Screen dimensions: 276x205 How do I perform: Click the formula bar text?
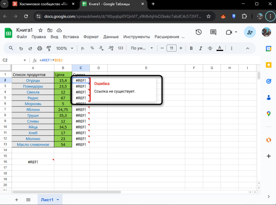tap(51, 60)
